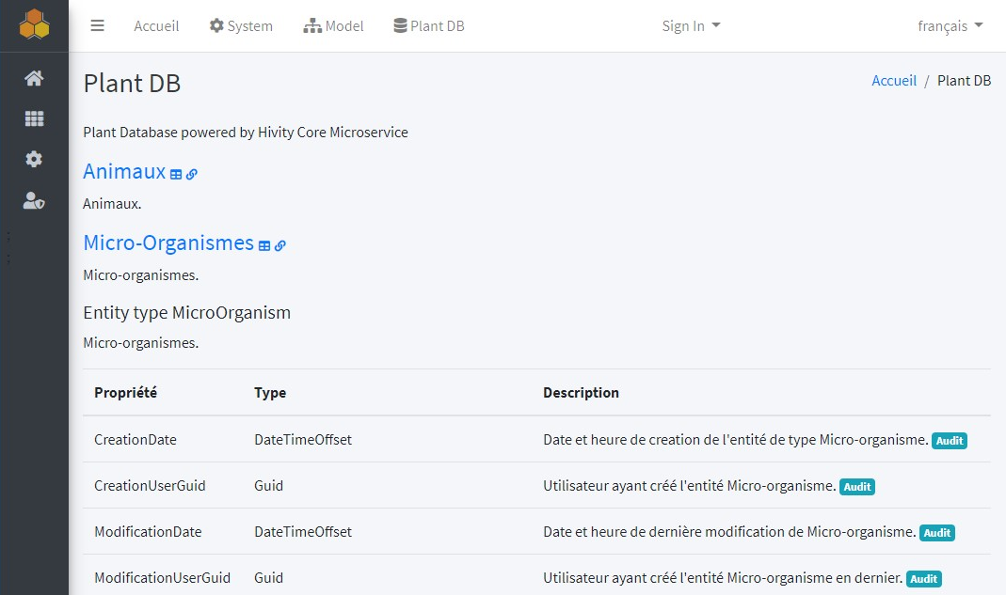Click the link icon next to Animaux
This screenshot has width=1006, height=595.
(191, 174)
